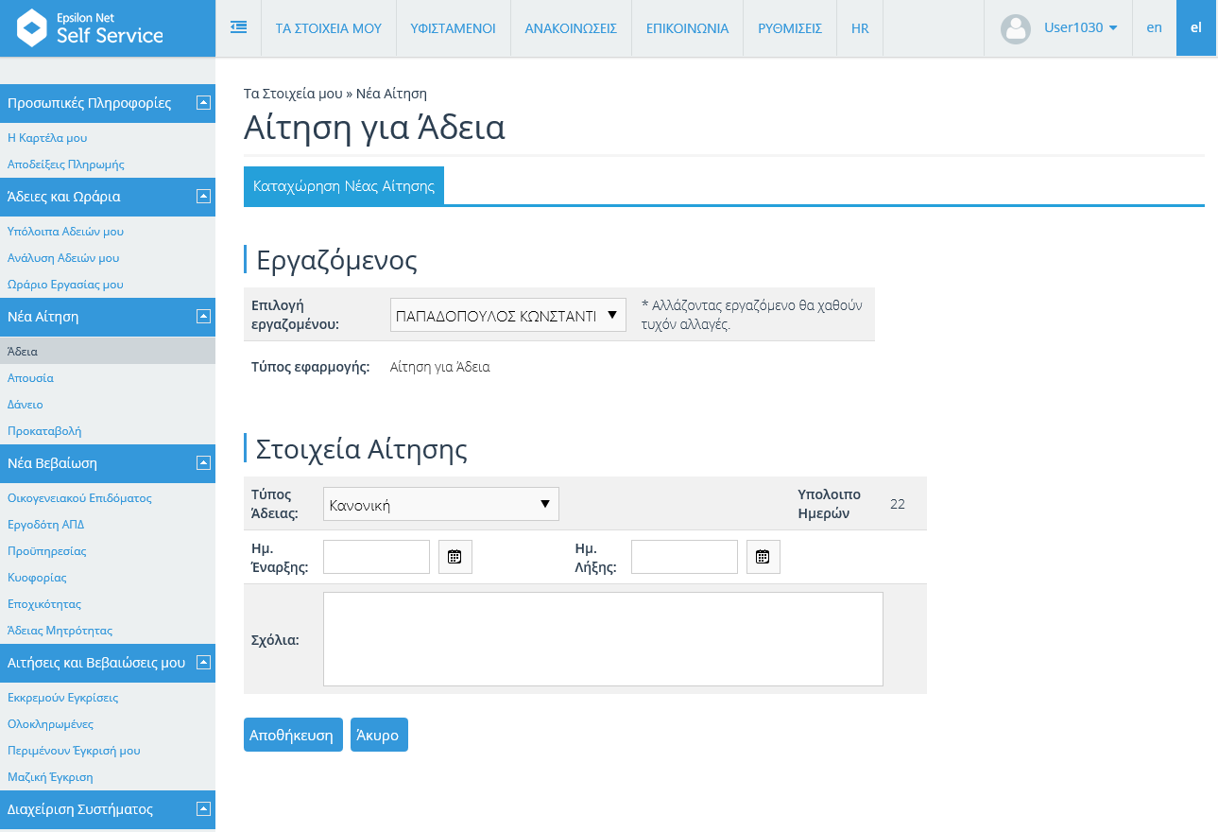This screenshot has width=1218, height=832.
Task: Open Ολοκληρωμένες link
Action: point(50,724)
